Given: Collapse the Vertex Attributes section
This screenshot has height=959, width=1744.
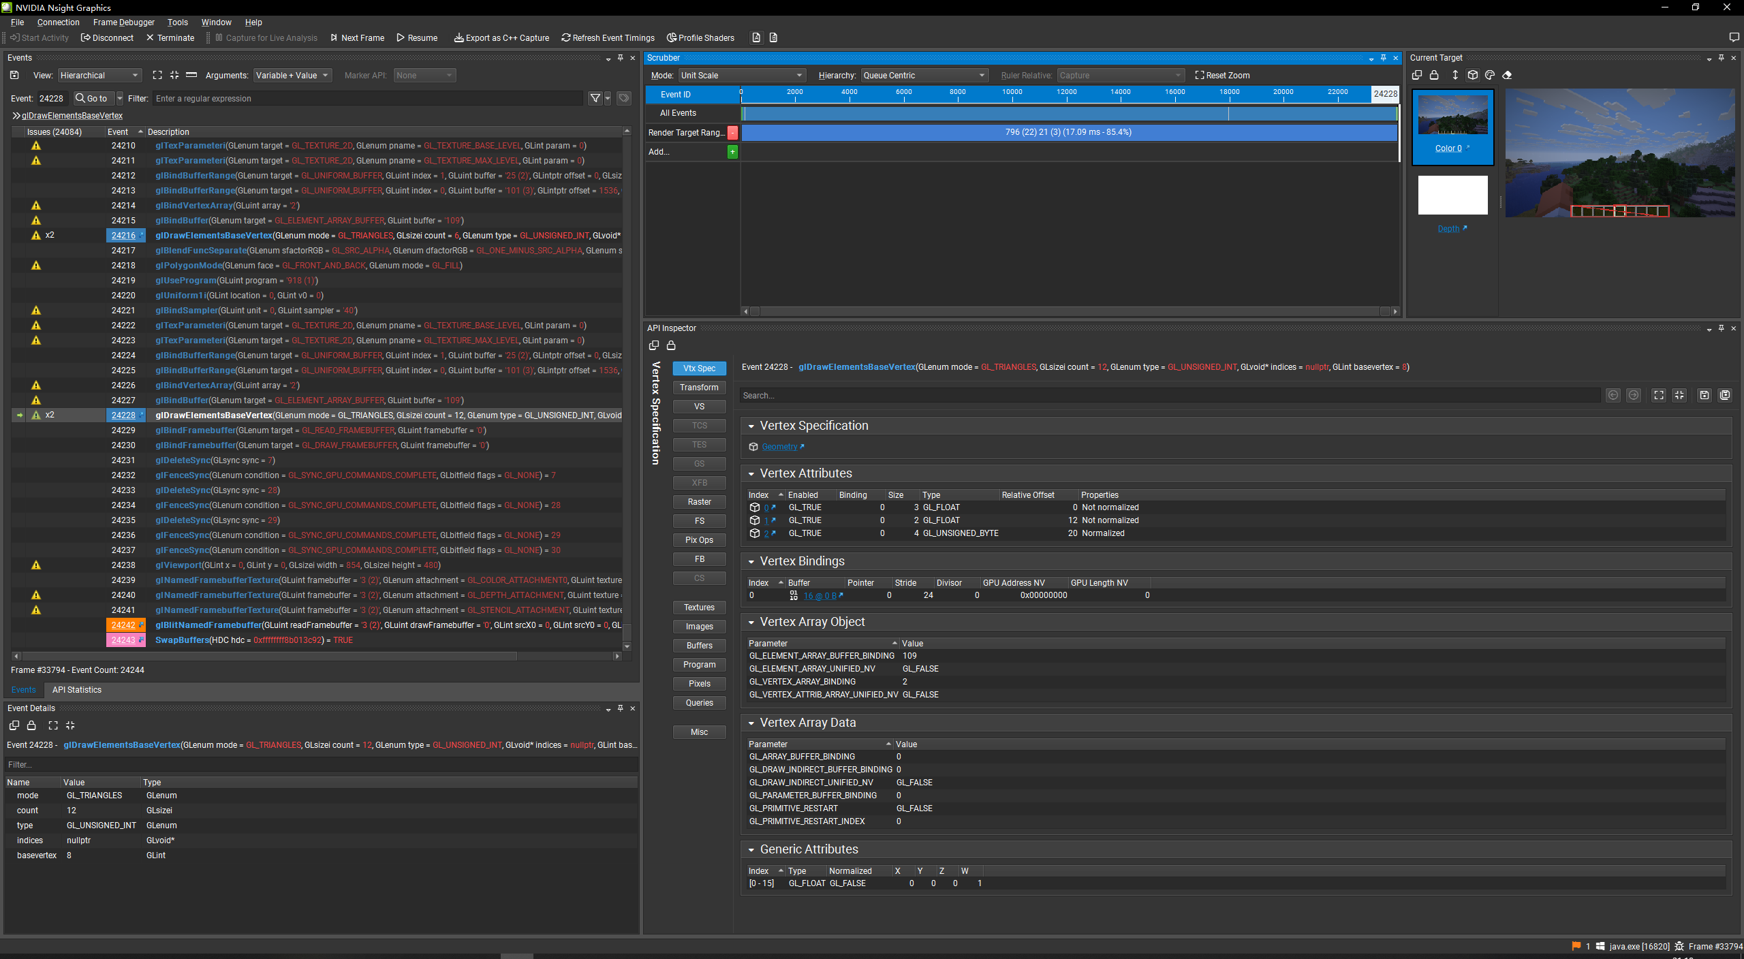Looking at the screenshot, I should tap(751, 474).
